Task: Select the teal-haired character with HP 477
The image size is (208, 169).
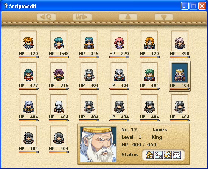Action: coord(28,75)
